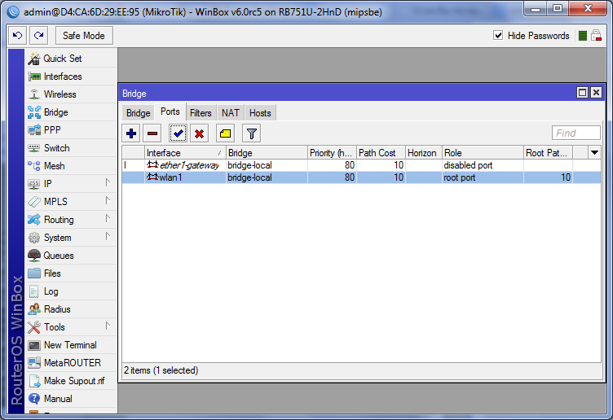Viewport: 613px width, 420px height.
Task: Click the yellow Comment button
Action: (225, 133)
